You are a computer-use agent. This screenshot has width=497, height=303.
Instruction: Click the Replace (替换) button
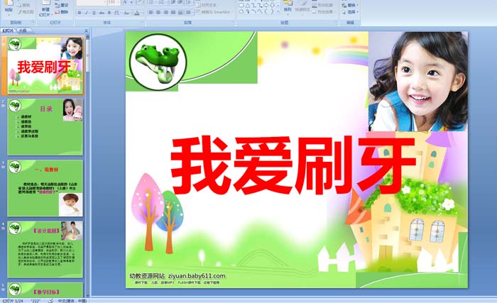coord(349,6)
